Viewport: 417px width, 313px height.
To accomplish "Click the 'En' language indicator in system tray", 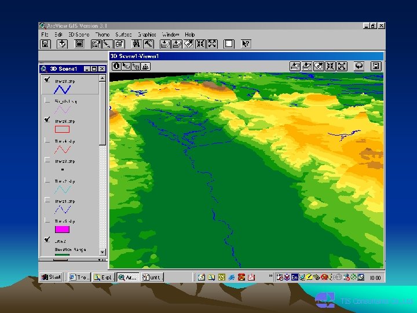I will click(294, 277).
